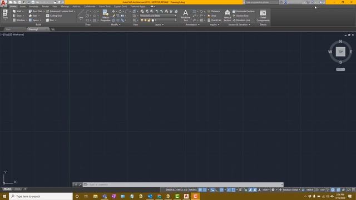Switch to the Annotate ribbon tab
356x200 pixels.
[33, 7]
